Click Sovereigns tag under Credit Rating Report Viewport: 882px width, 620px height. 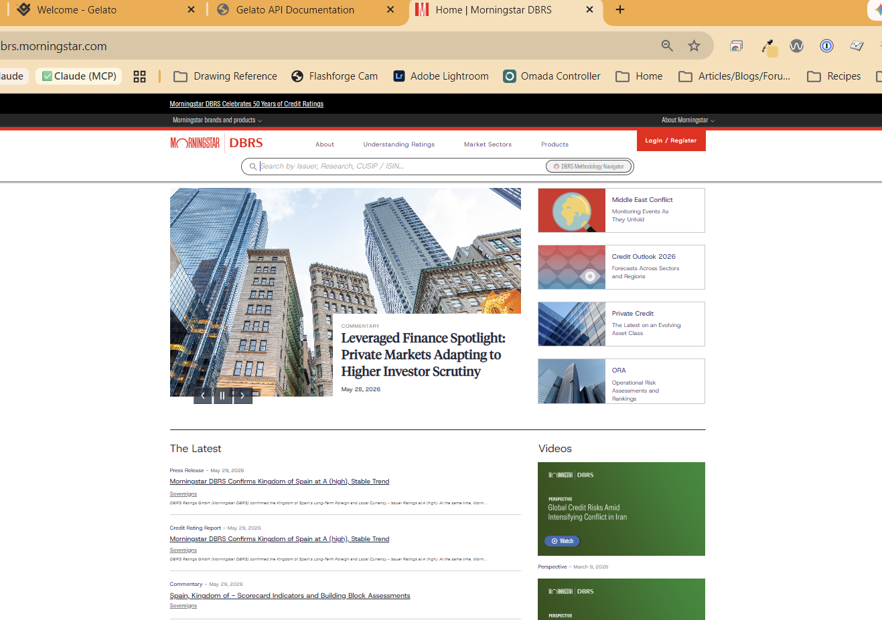[x=183, y=550]
